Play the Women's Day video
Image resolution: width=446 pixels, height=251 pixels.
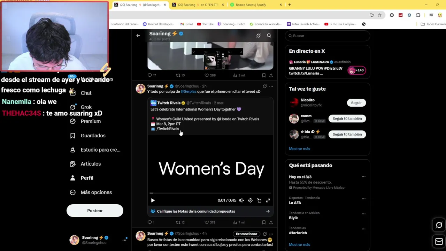153,200
